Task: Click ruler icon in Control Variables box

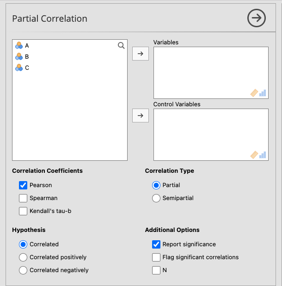Action: 254,155
